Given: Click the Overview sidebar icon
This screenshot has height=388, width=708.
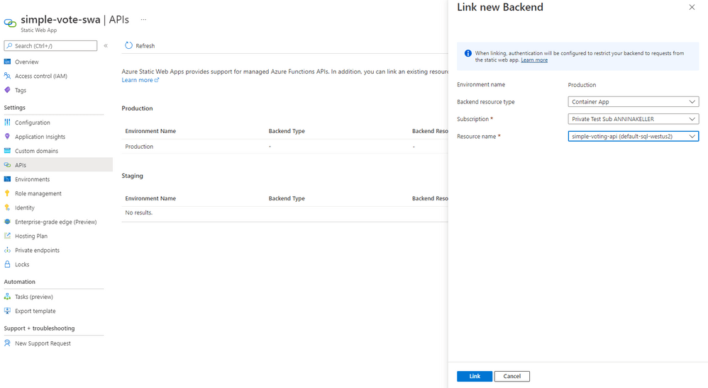Looking at the screenshot, I should tap(7, 62).
